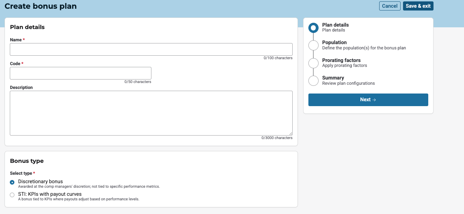Image resolution: width=464 pixels, height=214 pixels.
Task: Go to the Population step title
Action: pyautogui.click(x=334, y=42)
